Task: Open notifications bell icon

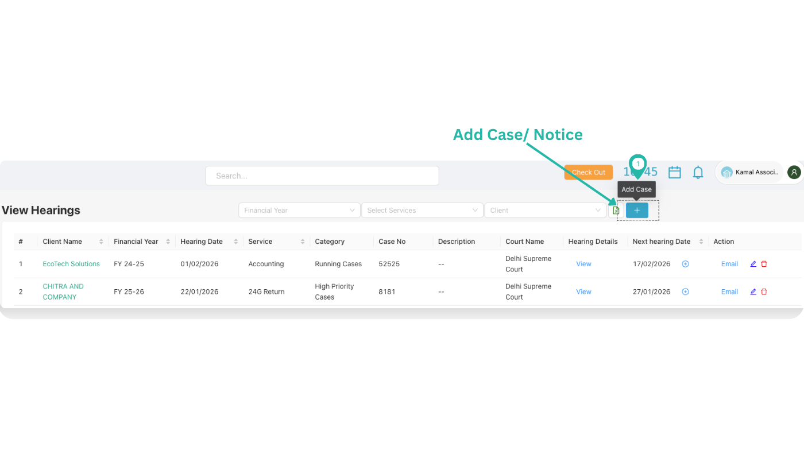Action: (x=698, y=172)
